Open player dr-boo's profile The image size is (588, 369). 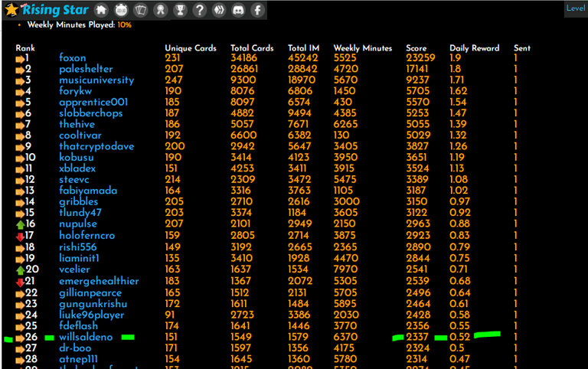[75, 348]
